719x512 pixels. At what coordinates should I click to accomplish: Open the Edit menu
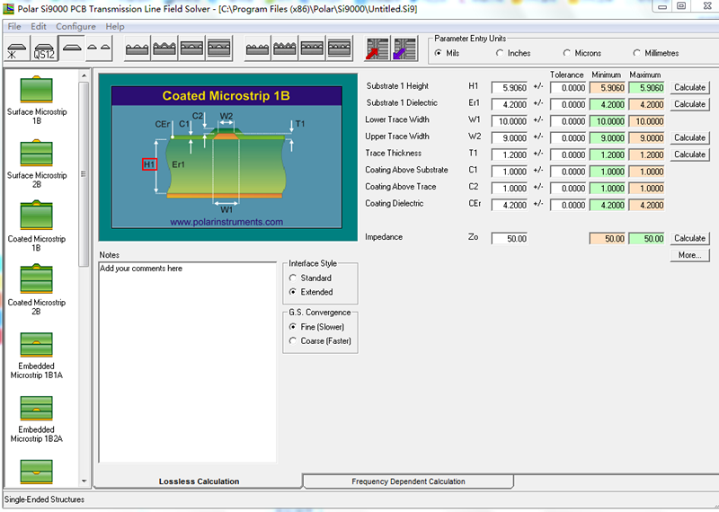(x=39, y=27)
